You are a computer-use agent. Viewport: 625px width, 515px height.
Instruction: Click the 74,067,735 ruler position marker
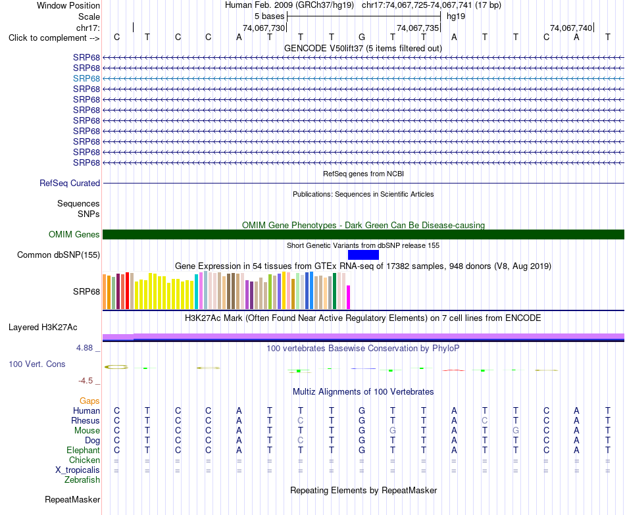(418, 28)
